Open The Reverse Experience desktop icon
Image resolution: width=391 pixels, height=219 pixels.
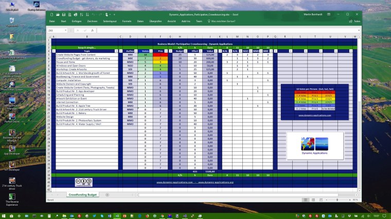[11, 197]
